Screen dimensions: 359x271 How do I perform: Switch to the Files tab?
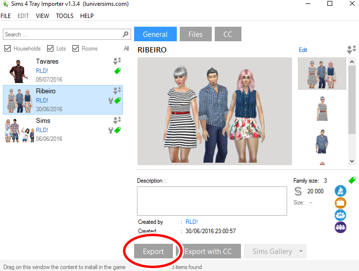click(x=195, y=34)
